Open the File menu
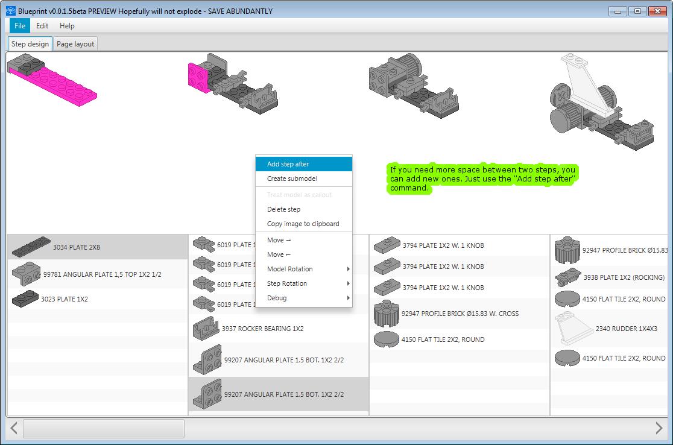 pyautogui.click(x=20, y=26)
